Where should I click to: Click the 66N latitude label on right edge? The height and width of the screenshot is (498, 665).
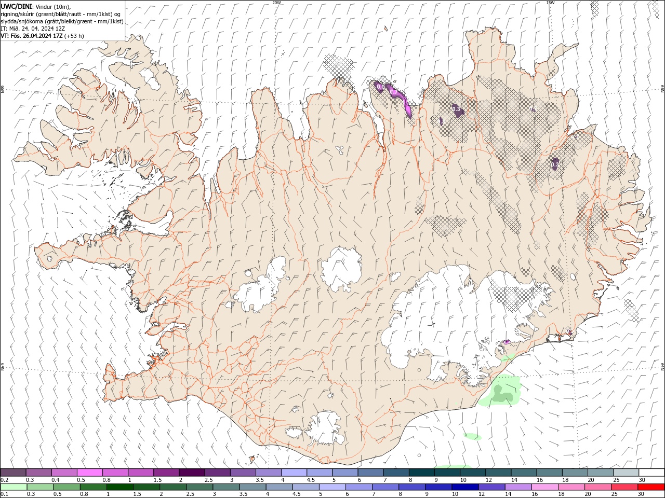pyautogui.click(x=662, y=89)
